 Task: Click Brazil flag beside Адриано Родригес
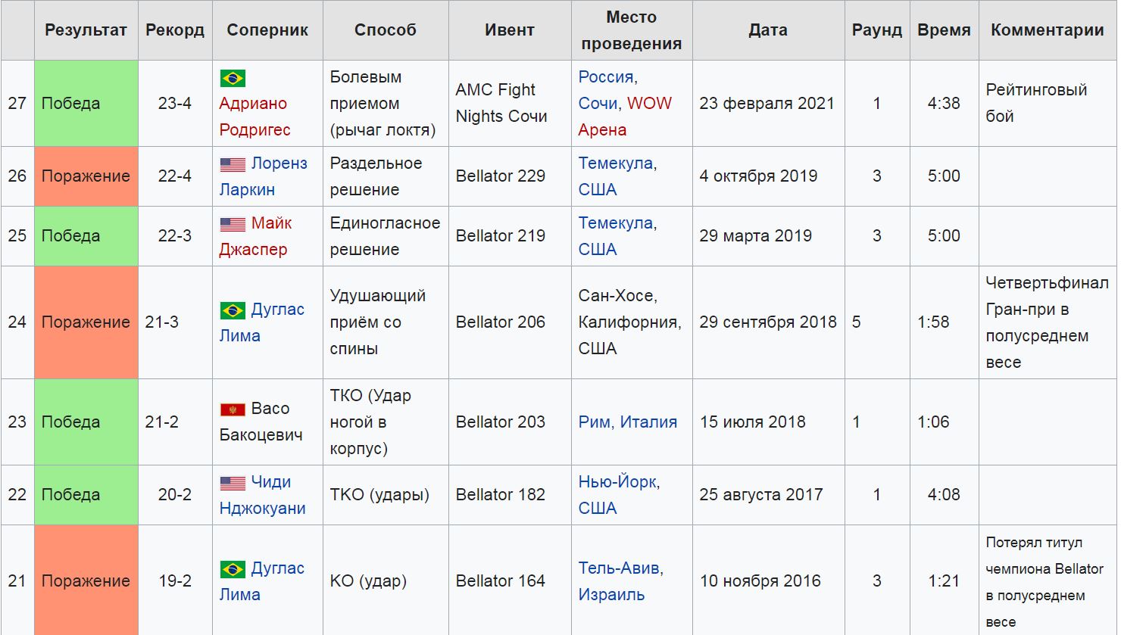click(x=233, y=78)
